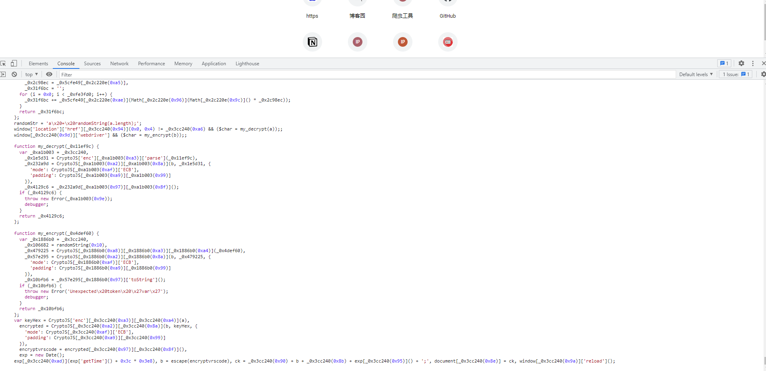Switch to the Memory tab
The height and width of the screenshot is (371, 766).
(x=183, y=64)
